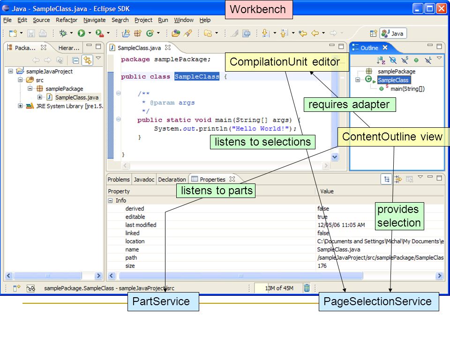Toggle Link with Editor in Package Explorer
Viewport: 450px width, 337px height.
87,60
